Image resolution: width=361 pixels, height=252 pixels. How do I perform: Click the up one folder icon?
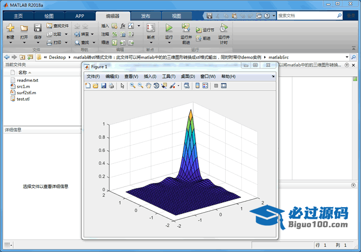pyautogui.click(x=22, y=57)
